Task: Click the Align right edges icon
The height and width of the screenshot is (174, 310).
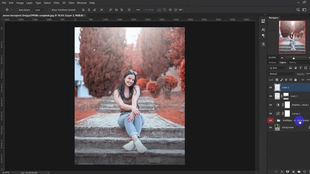Action: (x=94, y=10)
